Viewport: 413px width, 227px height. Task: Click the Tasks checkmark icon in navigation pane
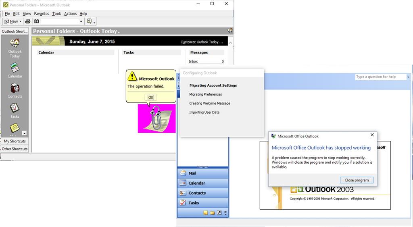[x=183, y=202]
